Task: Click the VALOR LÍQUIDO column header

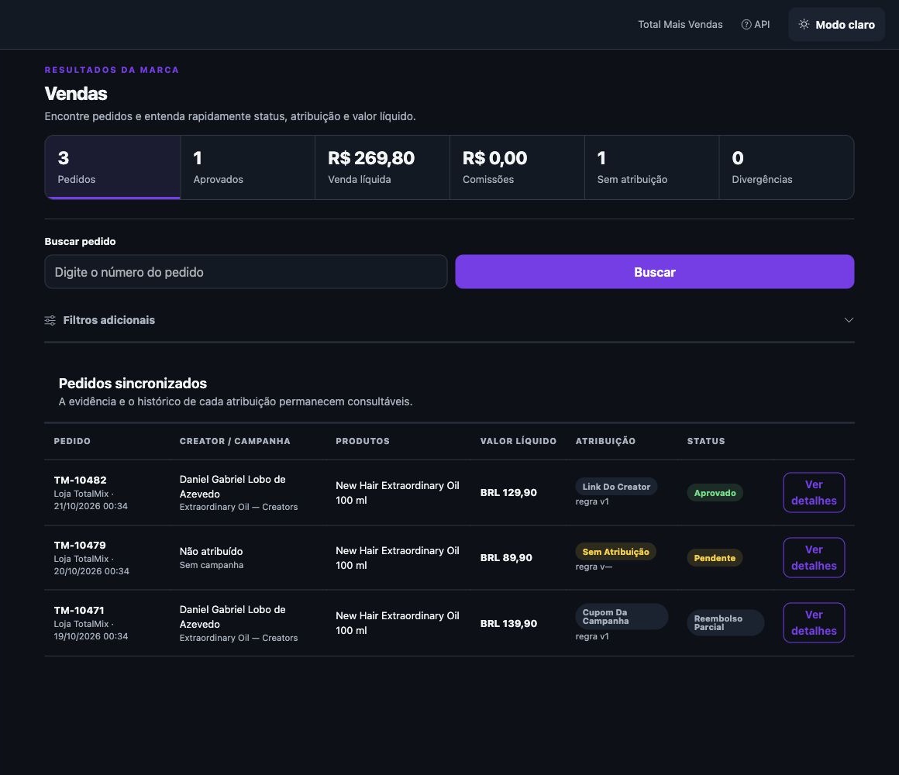Action: pyautogui.click(x=518, y=441)
